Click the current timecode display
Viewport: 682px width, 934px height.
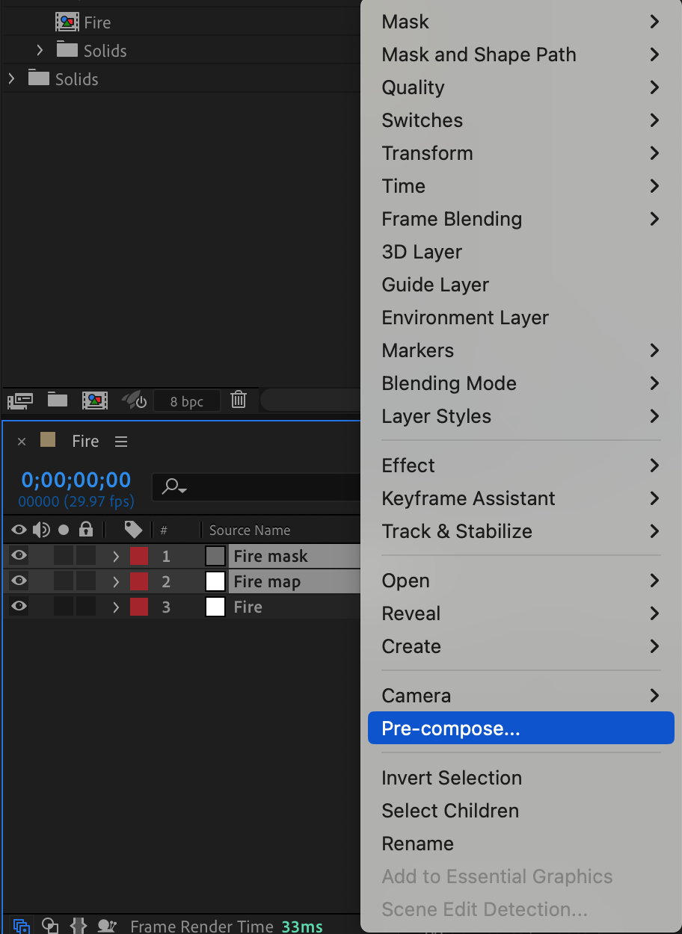click(76, 480)
